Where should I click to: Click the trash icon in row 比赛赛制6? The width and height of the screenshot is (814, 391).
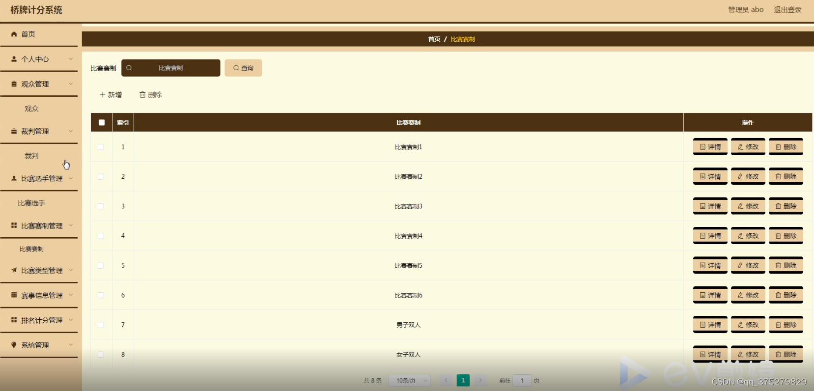click(778, 295)
